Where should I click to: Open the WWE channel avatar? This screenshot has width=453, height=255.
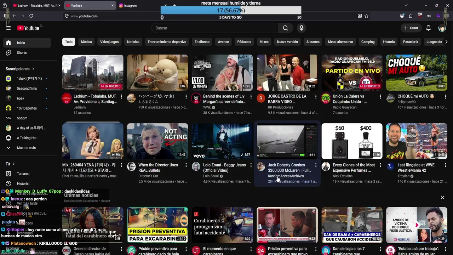tap(196, 98)
